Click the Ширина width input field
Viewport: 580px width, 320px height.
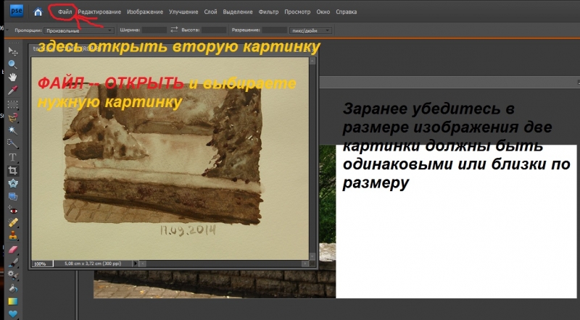[x=154, y=30]
